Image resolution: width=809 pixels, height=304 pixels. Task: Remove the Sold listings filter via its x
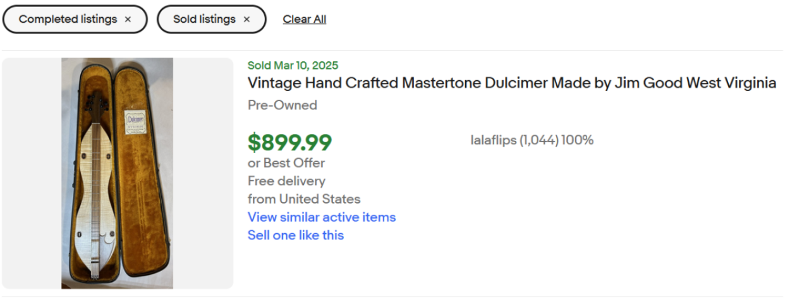click(x=246, y=20)
